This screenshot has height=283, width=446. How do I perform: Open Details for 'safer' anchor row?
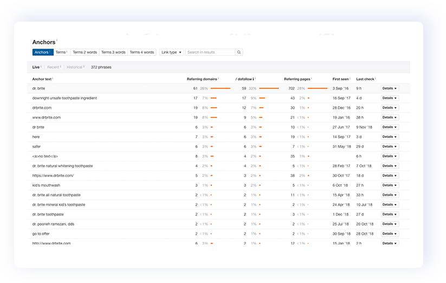tap(390, 146)
